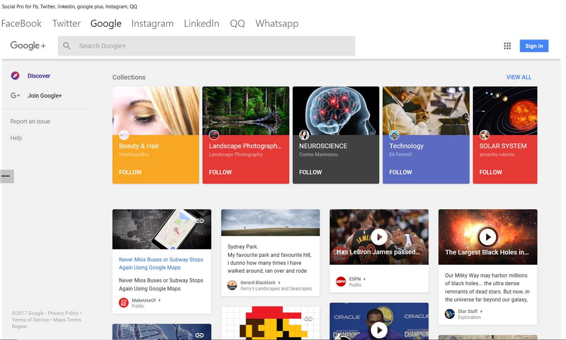Click link icon on pixel Mario post
This screenshot has width=566, height=340.
(x=308, y=319)
